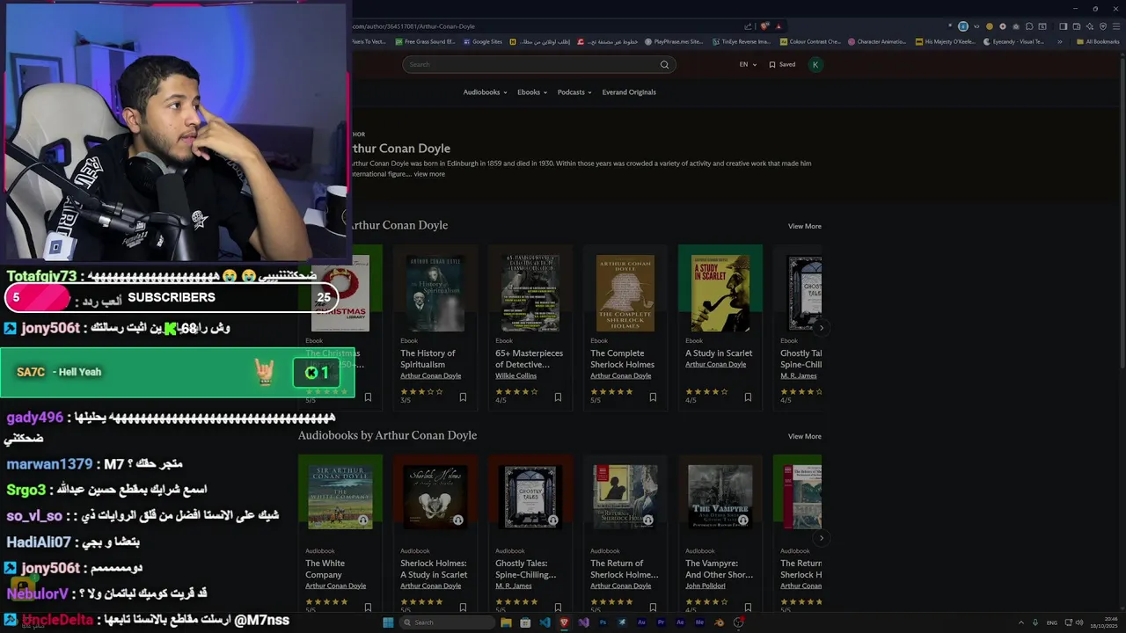Click the share icon in the address bar
1126x633 pixels.
(x=749, y=26)
